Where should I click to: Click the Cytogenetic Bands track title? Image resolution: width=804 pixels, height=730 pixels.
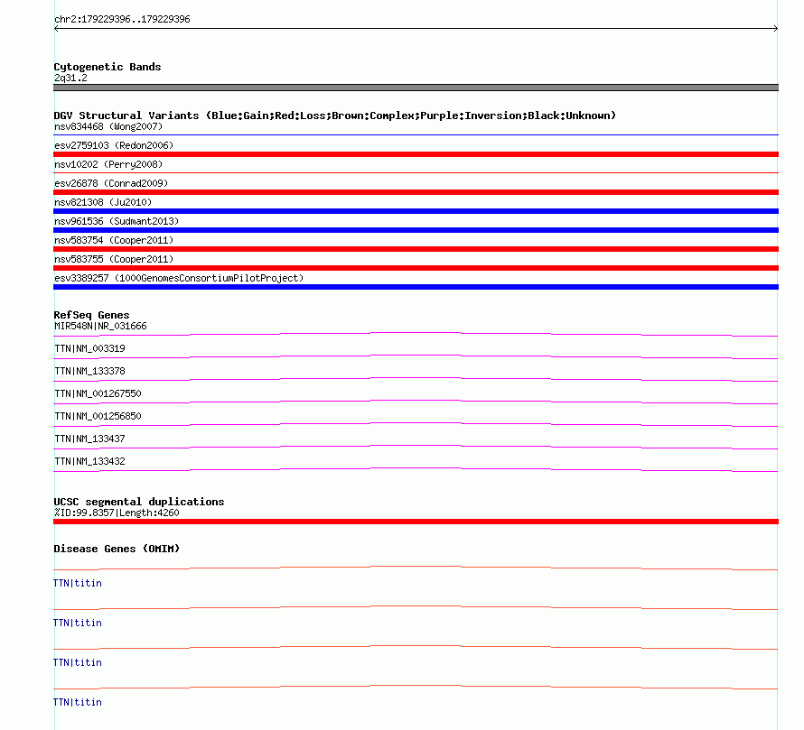coord(108,67)
